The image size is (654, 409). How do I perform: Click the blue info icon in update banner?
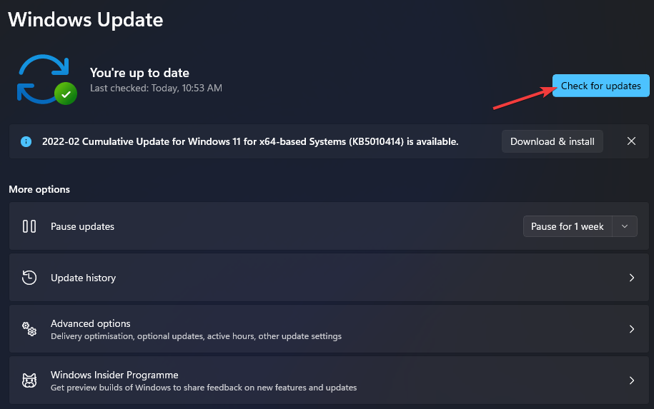coord(26,141)
